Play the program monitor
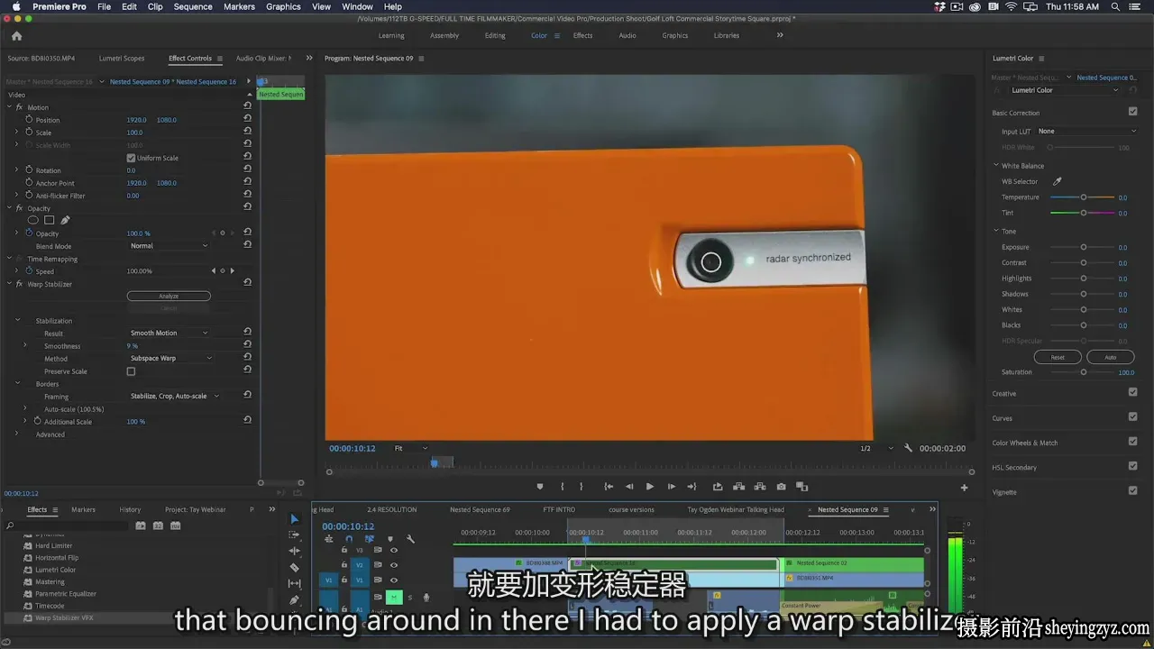This screenshot has height=649, width=1154. 650,487
